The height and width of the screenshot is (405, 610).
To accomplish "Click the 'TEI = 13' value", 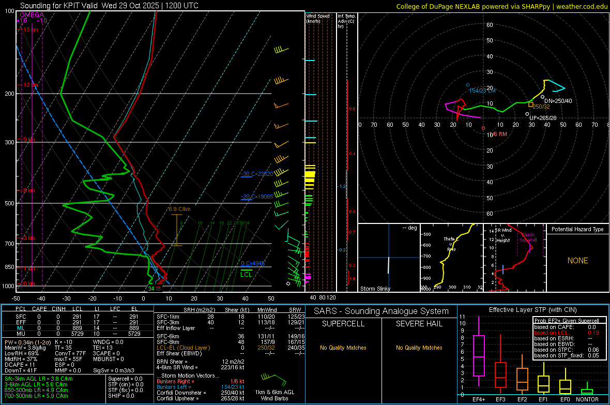I will [103, 348].
